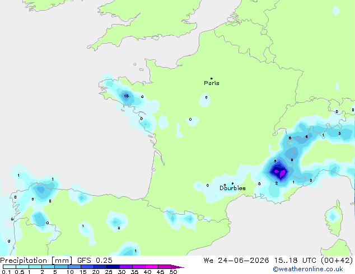Click the Dourbies location dot marker

coord(232,183)
